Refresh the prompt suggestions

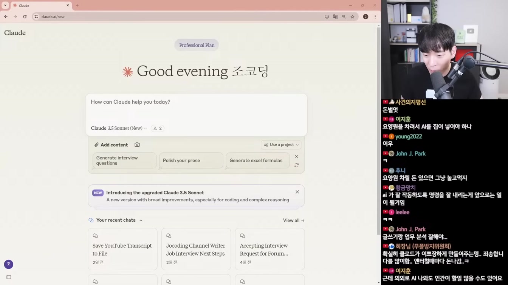coord(297,165)
